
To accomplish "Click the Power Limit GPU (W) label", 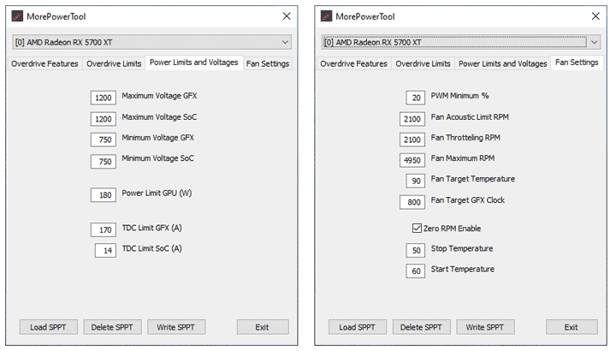I will pos(157,193).
